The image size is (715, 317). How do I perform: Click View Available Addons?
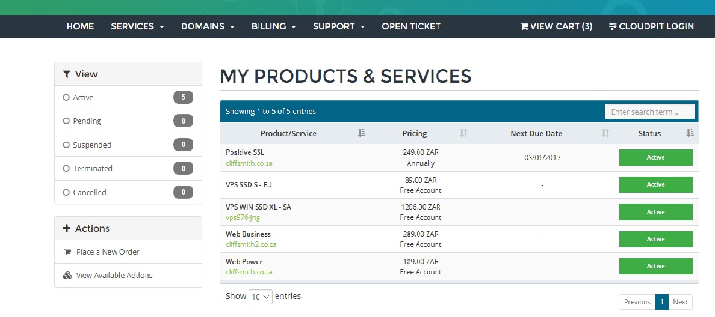pos(114,275)
